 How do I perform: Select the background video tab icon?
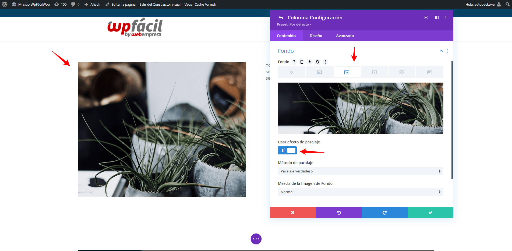pyautogui.click(x=374, y=72)
